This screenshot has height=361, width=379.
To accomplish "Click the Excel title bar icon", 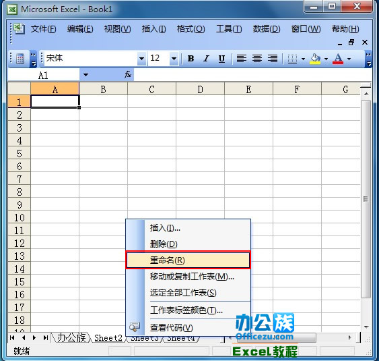I will 12,9.
